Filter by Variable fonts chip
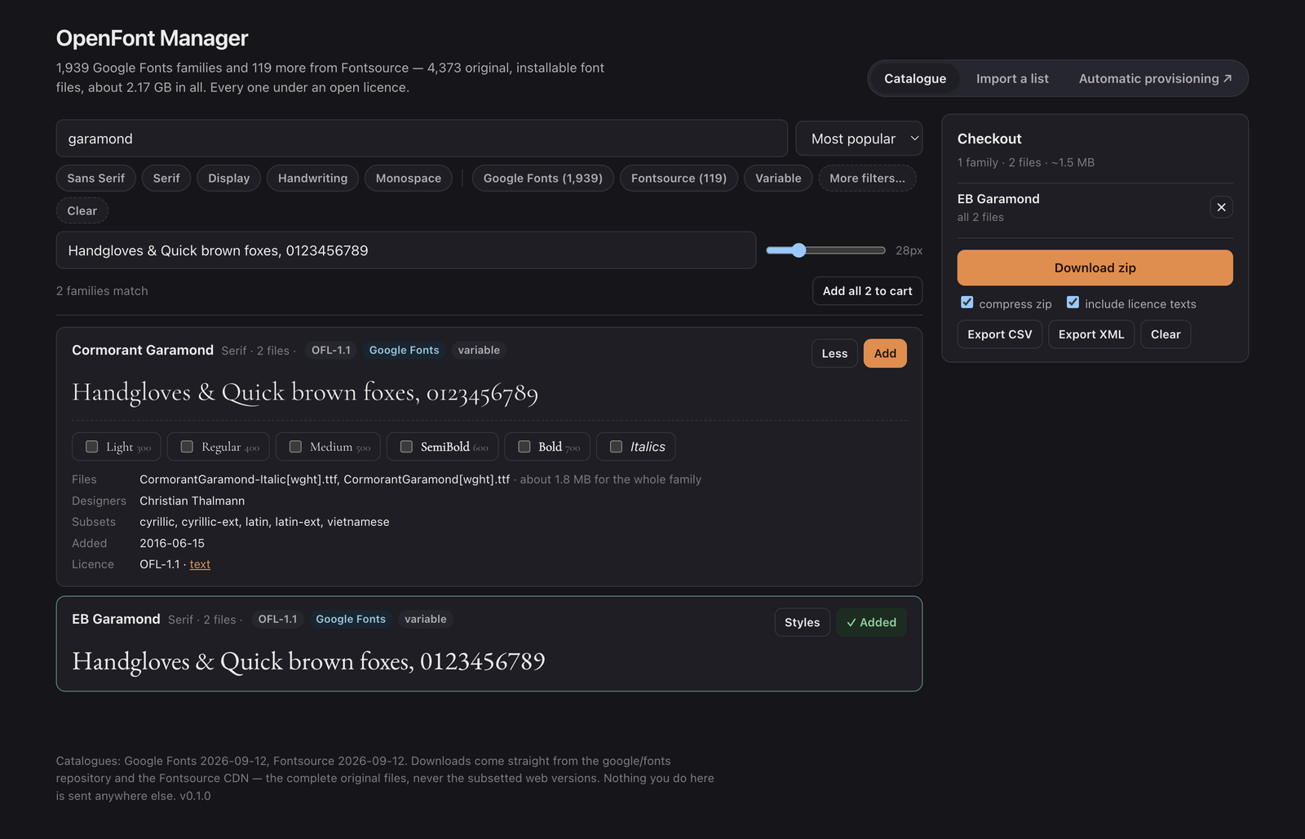 [x=778, y=179]
